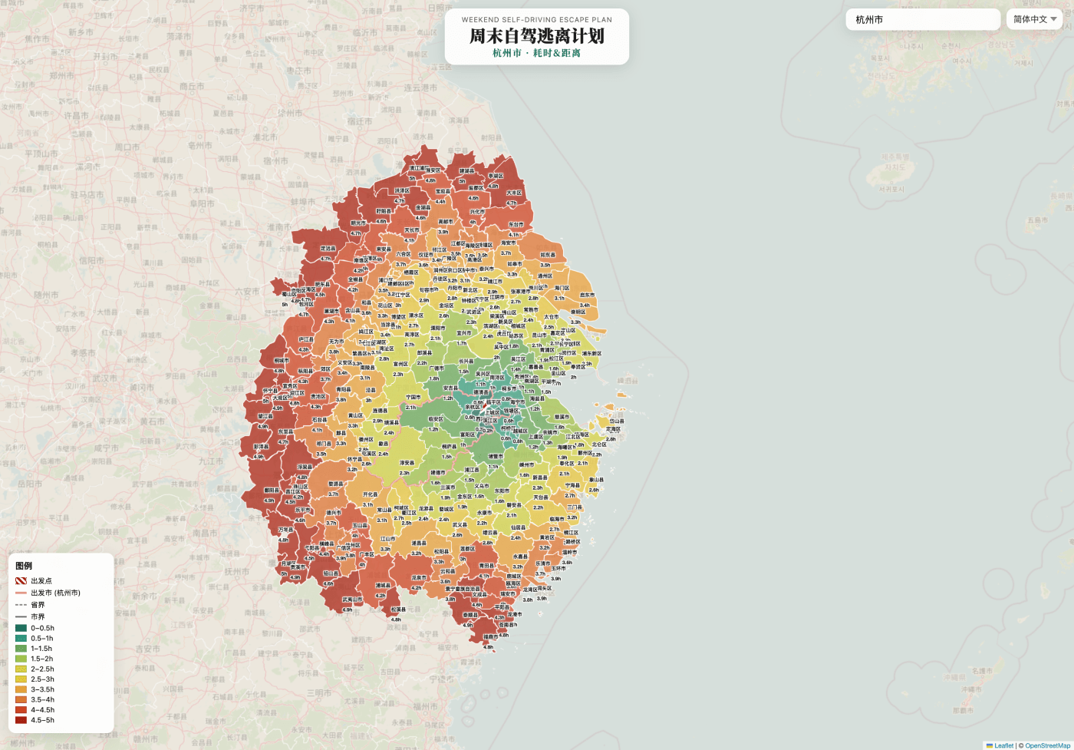
Task: Click the arrow on the language selector
Action: [x=1054, y=19]
